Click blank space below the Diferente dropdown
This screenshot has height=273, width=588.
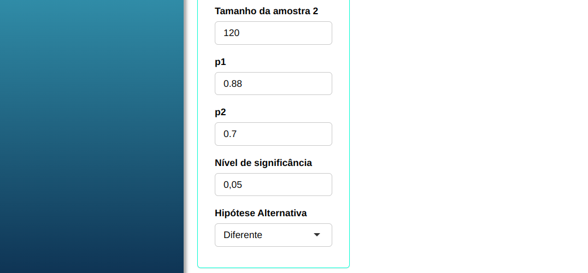(273, 257)
